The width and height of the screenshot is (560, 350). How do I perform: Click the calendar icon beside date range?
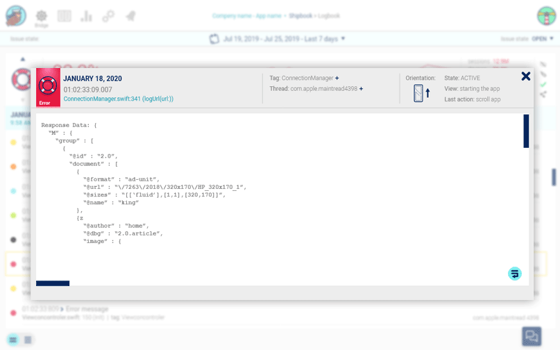pos(214,39)
